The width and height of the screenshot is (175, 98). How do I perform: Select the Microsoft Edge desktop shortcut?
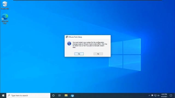coord(5,19)
